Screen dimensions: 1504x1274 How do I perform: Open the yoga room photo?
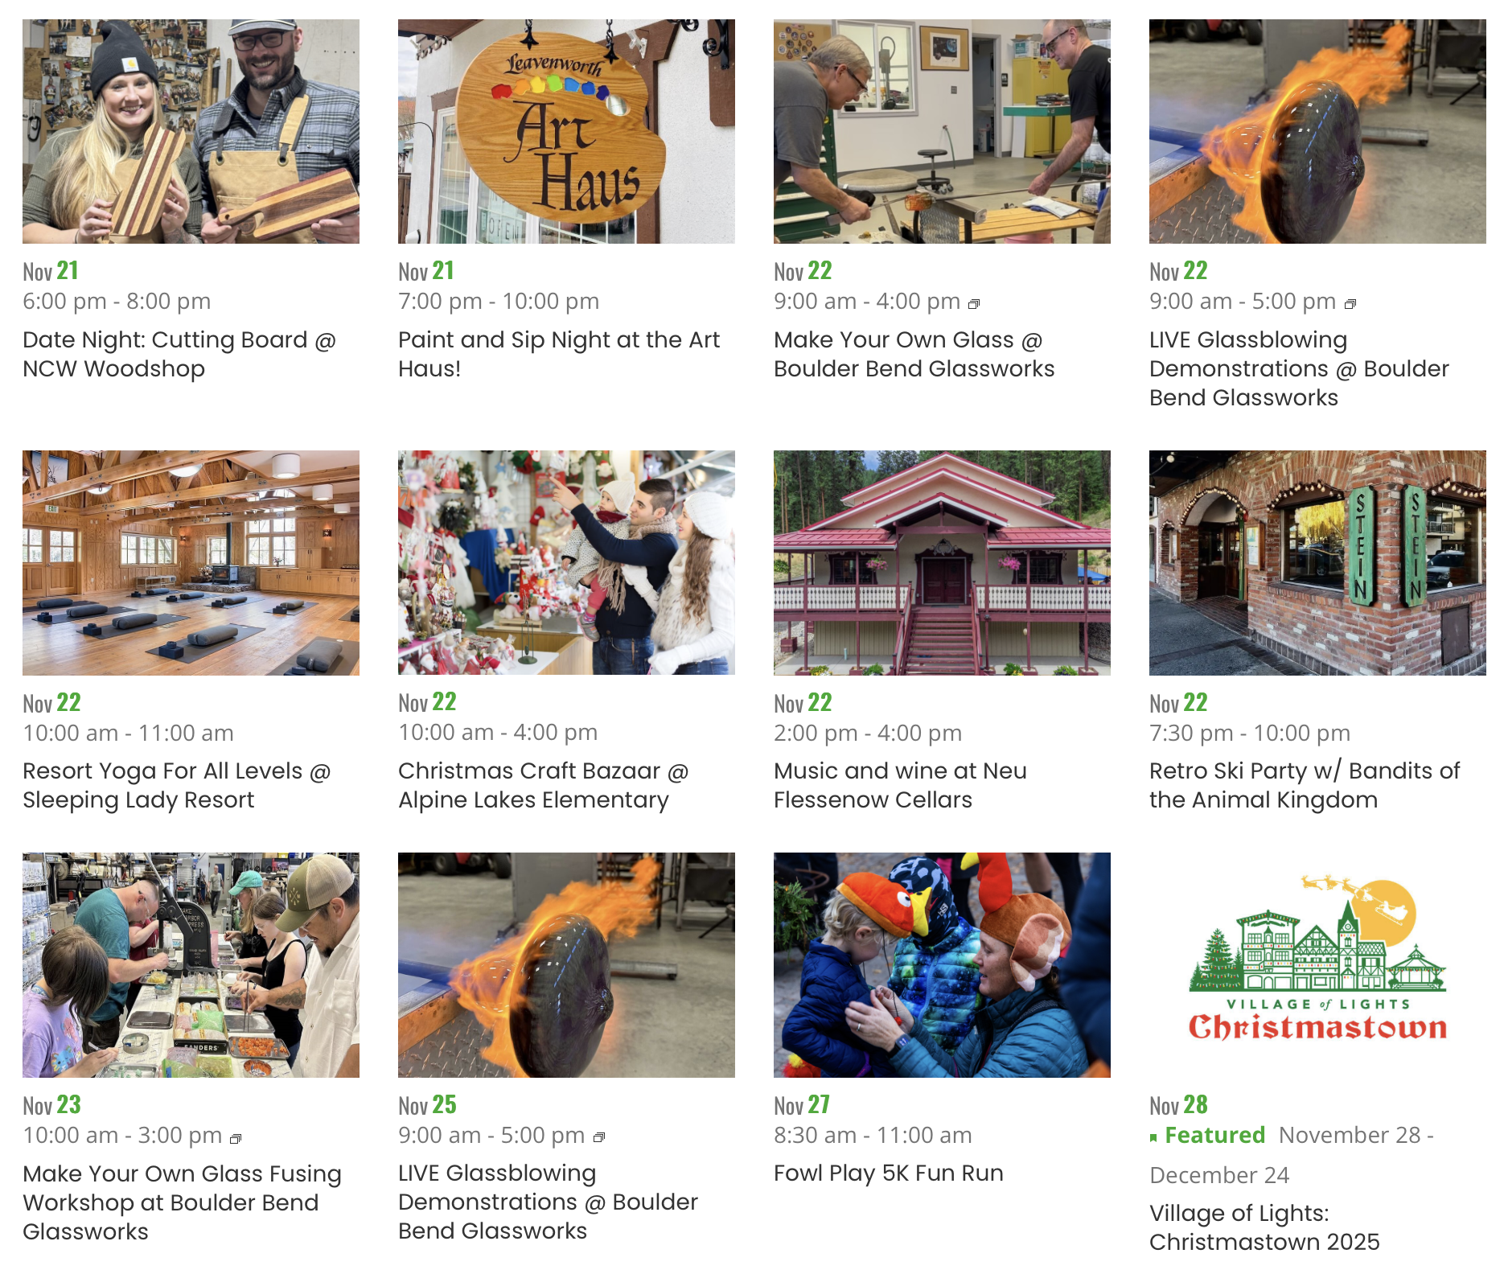[x=191, y=563]
